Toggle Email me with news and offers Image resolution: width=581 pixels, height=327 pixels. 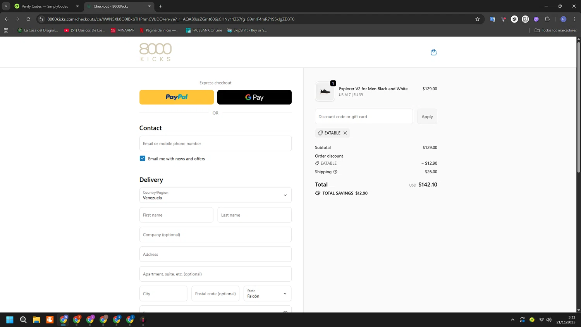coord(143,158)
